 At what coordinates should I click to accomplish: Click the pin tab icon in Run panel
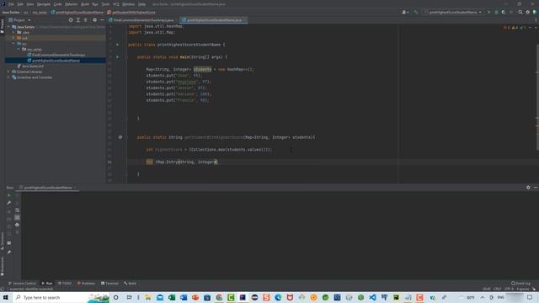9,252
